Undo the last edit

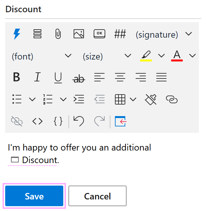coord(78,121)
